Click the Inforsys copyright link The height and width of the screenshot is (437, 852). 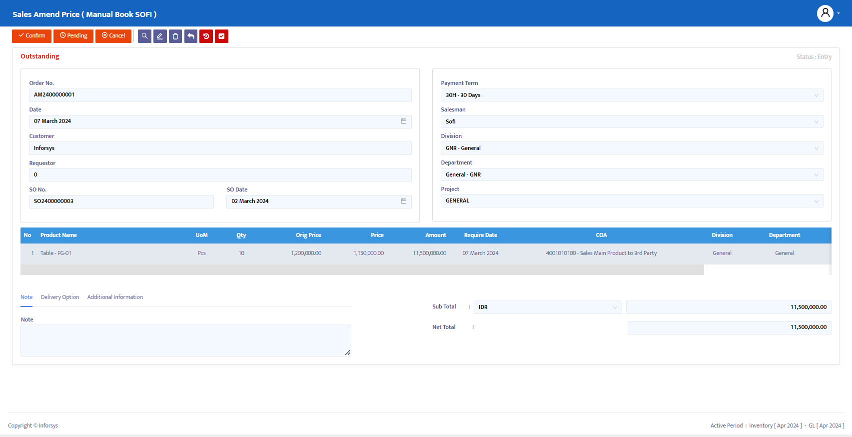pos(48,425)
